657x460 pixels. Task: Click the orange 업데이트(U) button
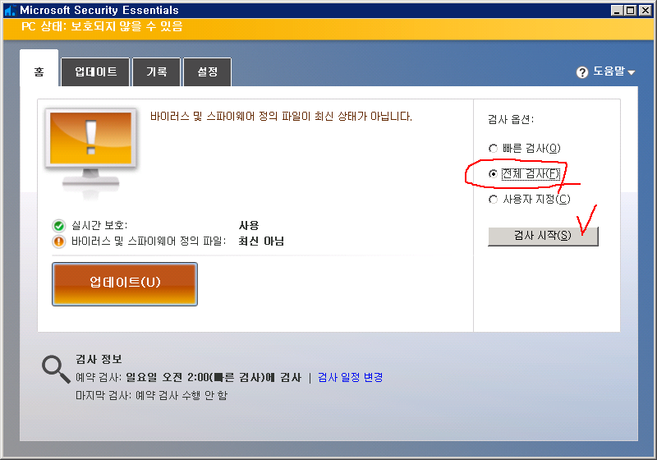pos(125,284)
